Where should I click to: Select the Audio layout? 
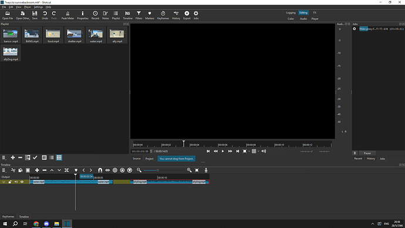[x=303, y=19]
